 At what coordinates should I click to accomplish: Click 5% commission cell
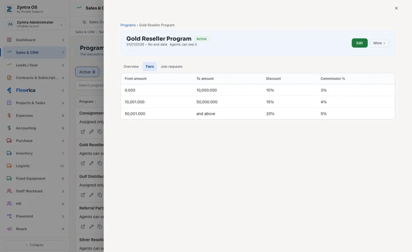pyautogui.click(x=324, y=114)
